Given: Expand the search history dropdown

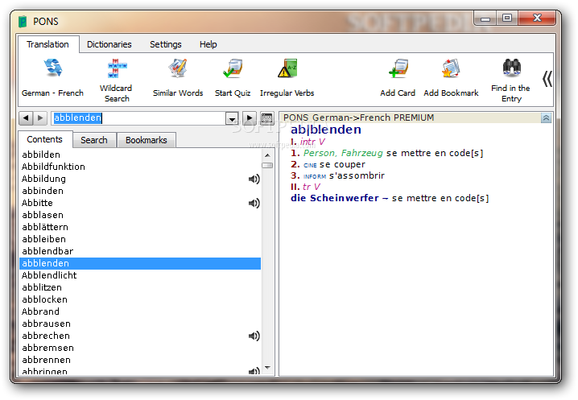Looking at the screenshot, I should (232, 118).
